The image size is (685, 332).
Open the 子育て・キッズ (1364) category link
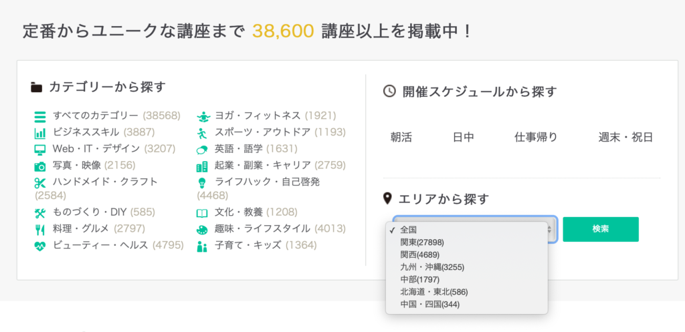click(265, 245)
